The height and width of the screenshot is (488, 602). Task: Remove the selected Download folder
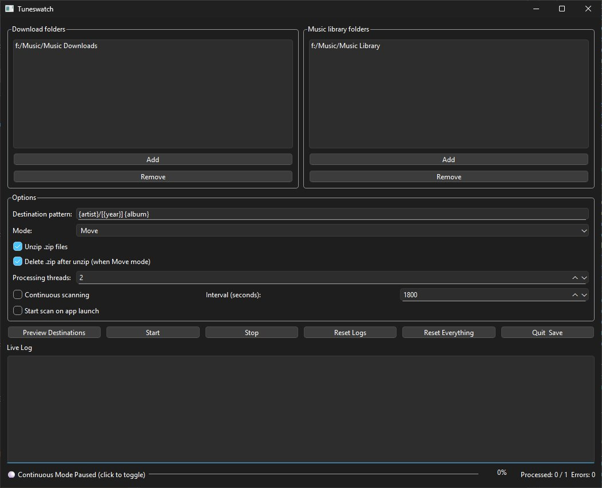pyautogui.click(x=153, y=177)
